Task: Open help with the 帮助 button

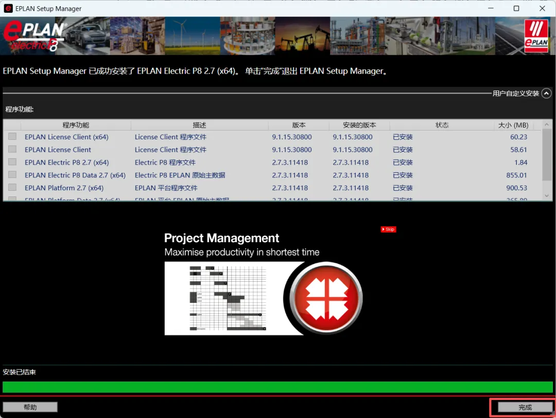Action: 30,407
